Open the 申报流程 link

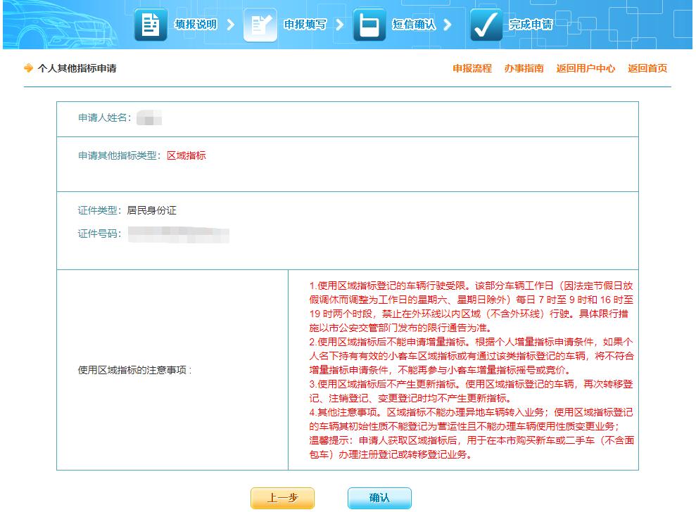point(470,68)
